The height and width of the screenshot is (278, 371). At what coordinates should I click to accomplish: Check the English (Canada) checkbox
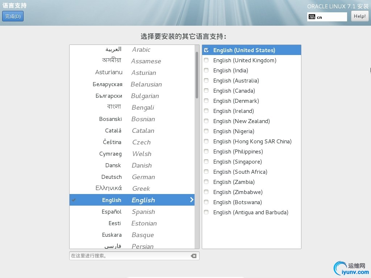206,91
